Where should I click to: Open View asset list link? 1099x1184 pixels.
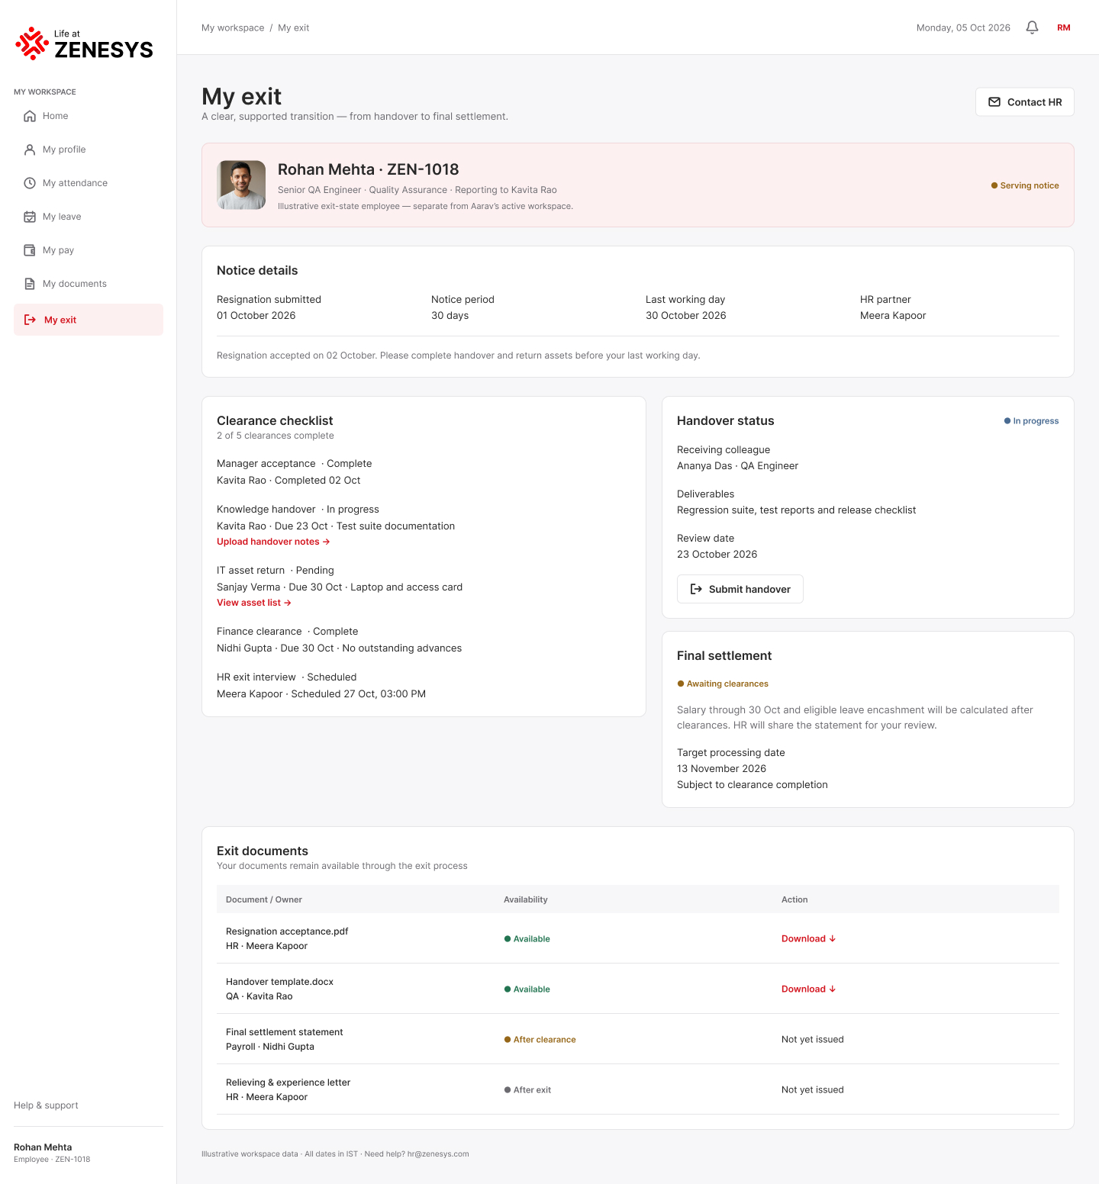(x=254, y=603)
